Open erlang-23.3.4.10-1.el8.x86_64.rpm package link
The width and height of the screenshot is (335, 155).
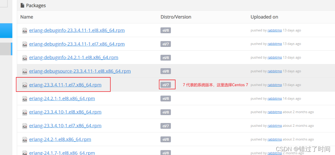point(65,112)
